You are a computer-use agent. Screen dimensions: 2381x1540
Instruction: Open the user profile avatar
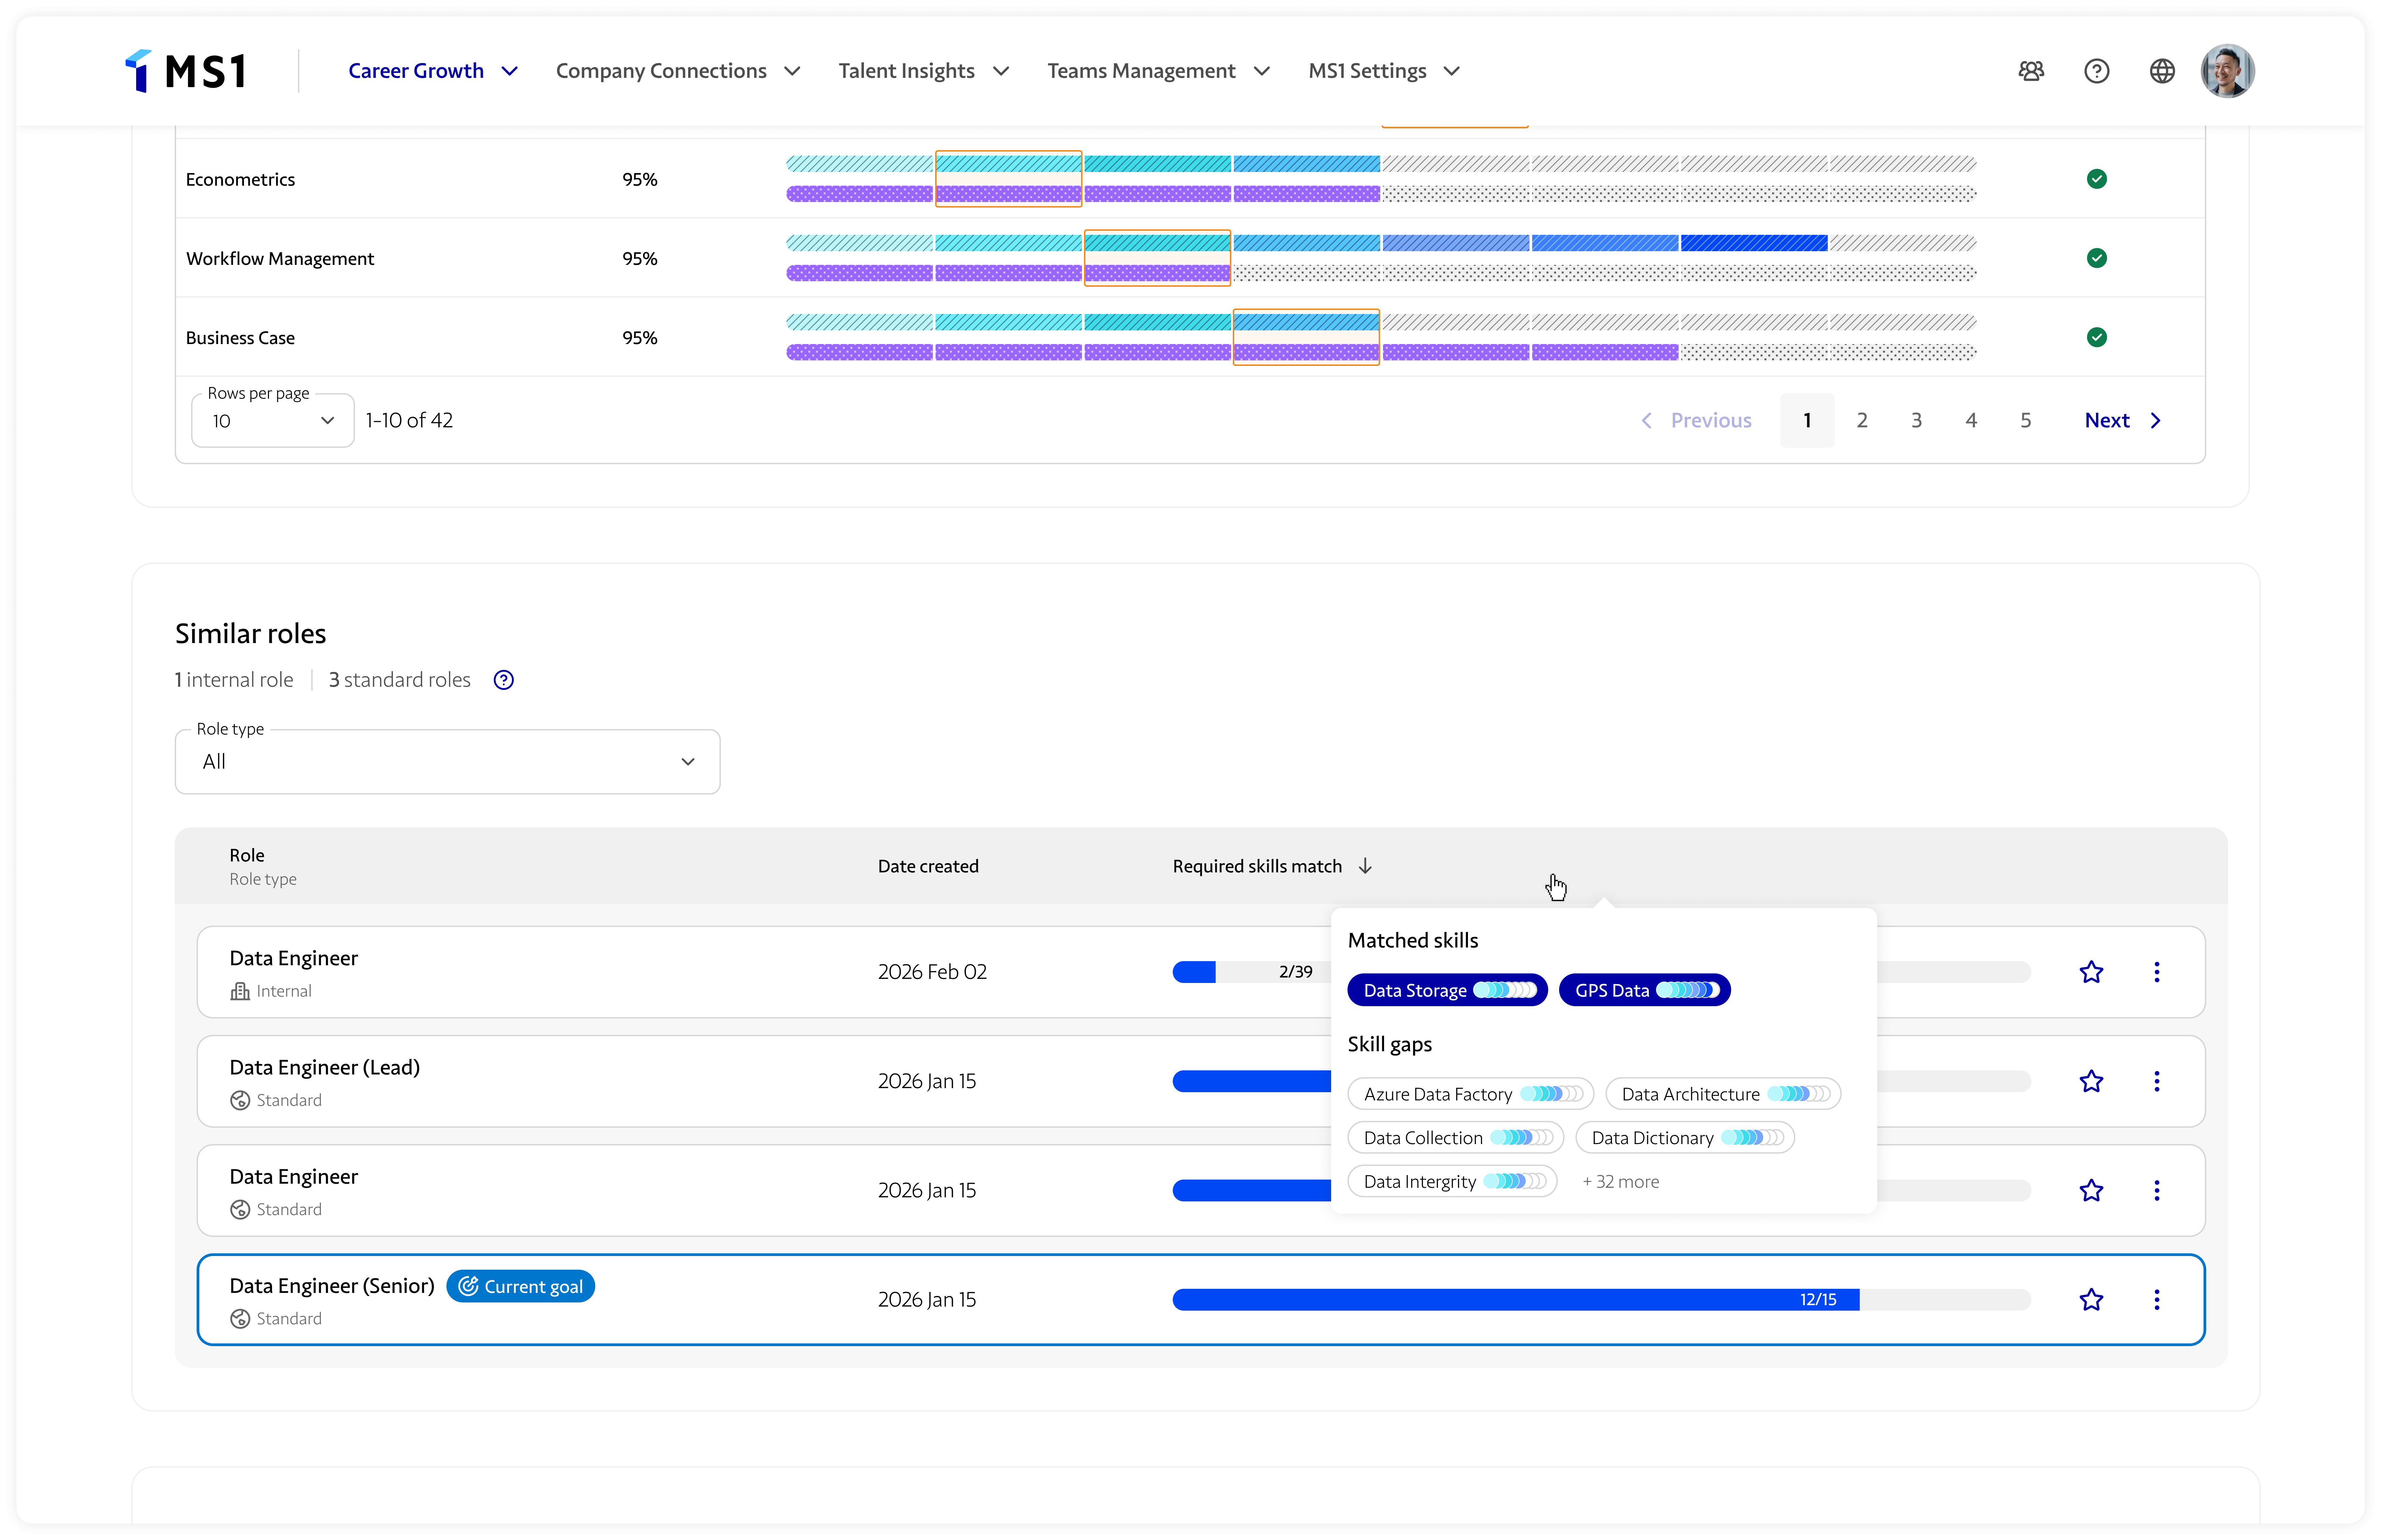(2228, 71)
